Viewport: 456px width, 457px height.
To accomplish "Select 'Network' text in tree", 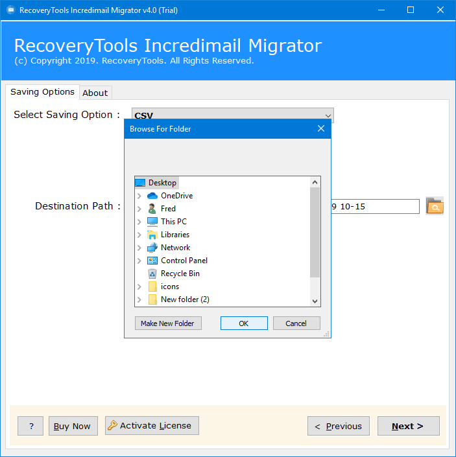I will [x=176, y=248].
